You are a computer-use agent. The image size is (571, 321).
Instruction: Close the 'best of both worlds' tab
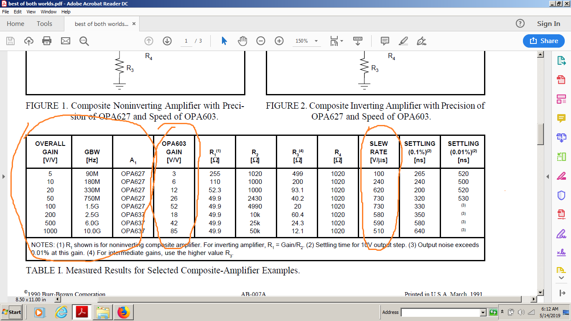pyautogui.click(x=134, y=24)
